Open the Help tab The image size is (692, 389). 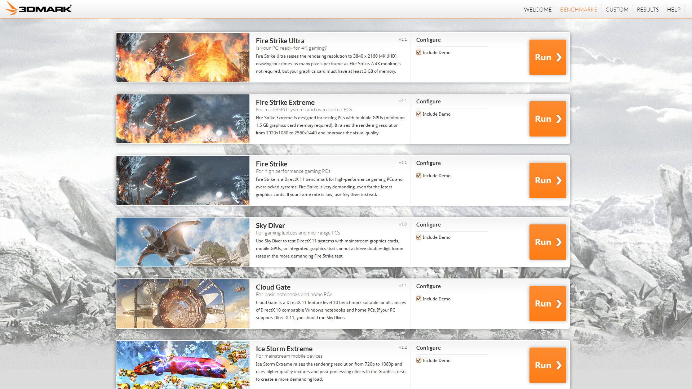coord(673,10)
